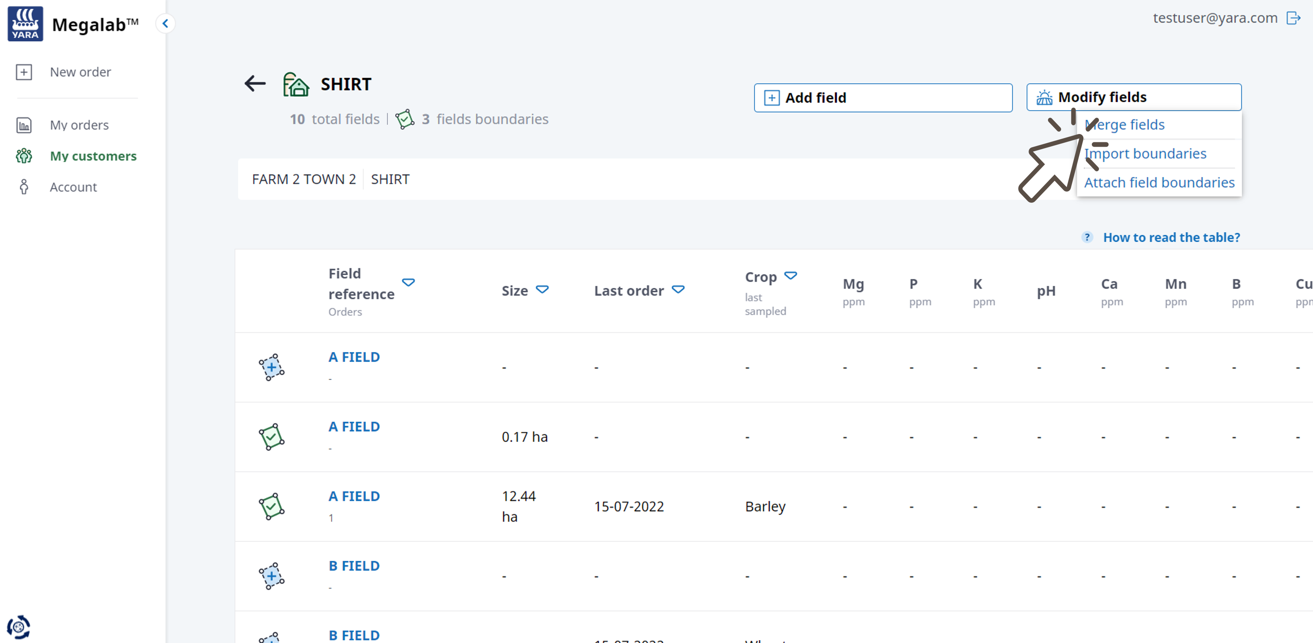Open the Crop column dropdown arrow
This screenshot has width=1313, height=643.
coord(790,276)
